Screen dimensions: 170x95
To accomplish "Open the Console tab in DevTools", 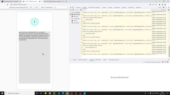I will coord(84,7).
